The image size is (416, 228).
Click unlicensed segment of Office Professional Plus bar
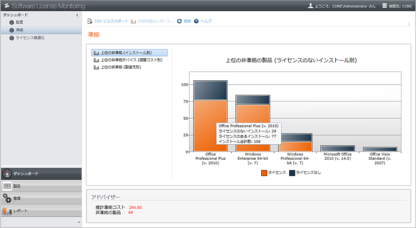[210, 90]
